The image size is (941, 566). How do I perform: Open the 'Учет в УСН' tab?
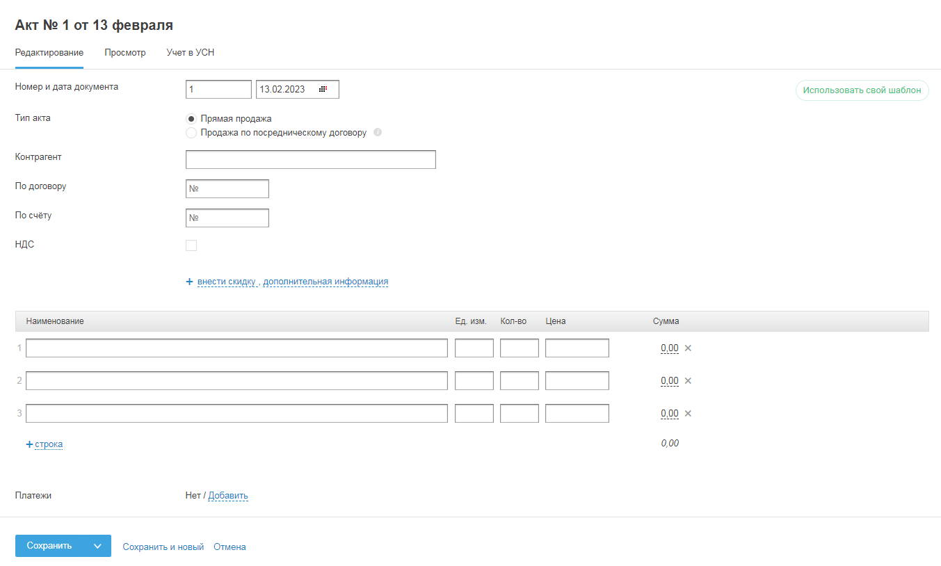[191, 53]
